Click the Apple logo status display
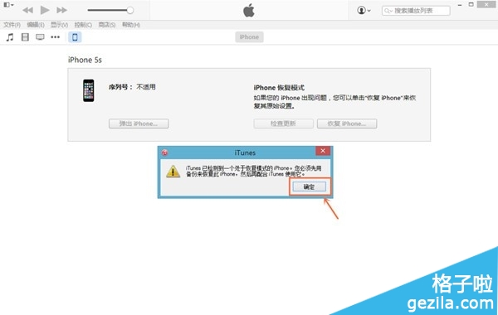 (x=249, y=11)
